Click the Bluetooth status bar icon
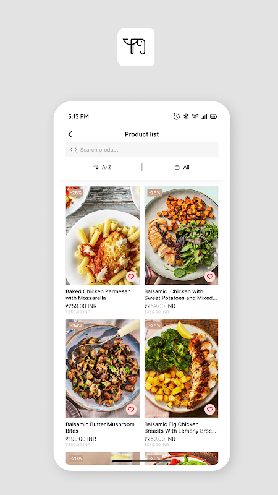The height and width of the screenshot is (495, 278). (186, 116)
